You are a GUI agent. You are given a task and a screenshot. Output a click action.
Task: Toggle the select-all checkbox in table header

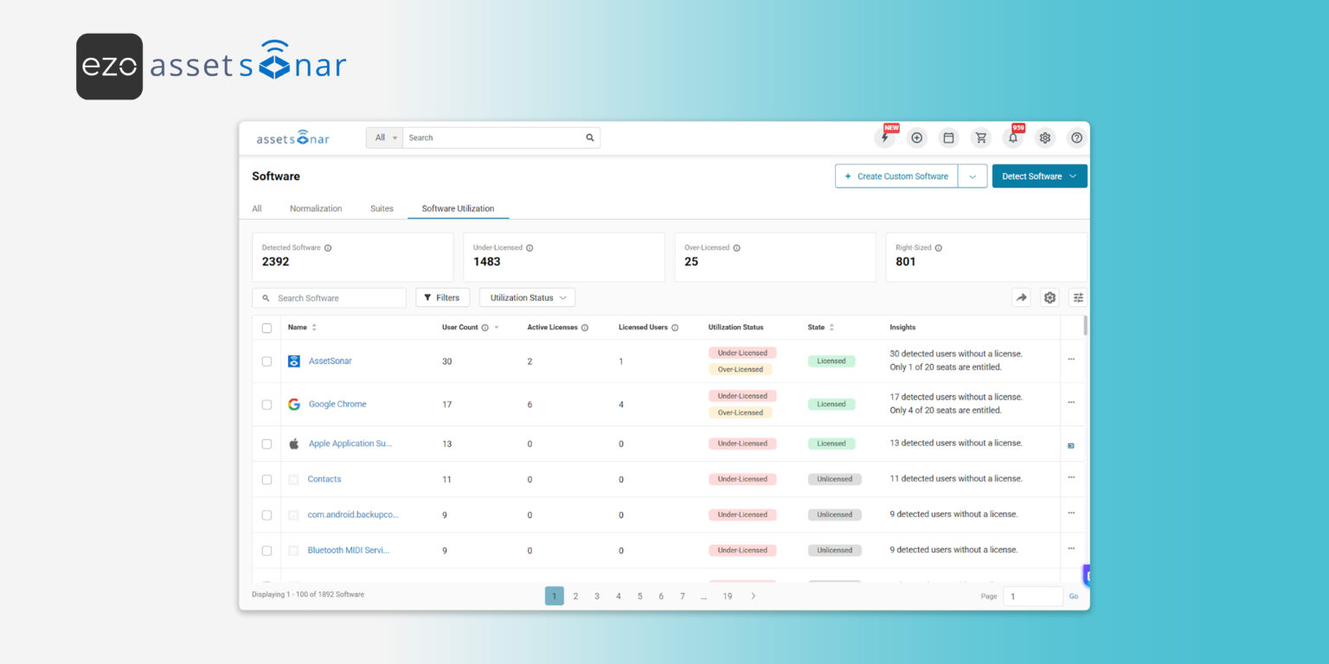[266, 329]
